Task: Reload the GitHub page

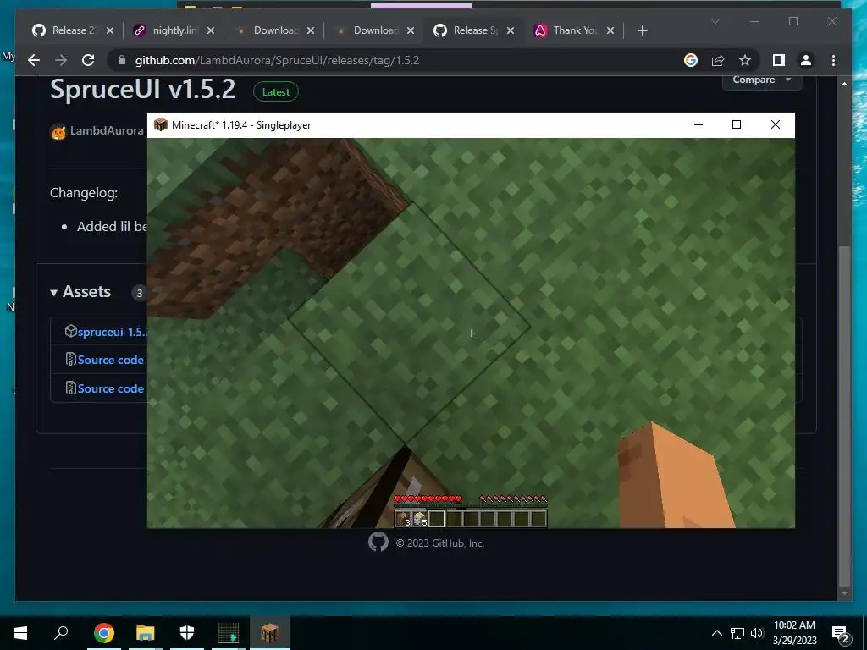Action: pyautogui.click(x=88, y=60)
